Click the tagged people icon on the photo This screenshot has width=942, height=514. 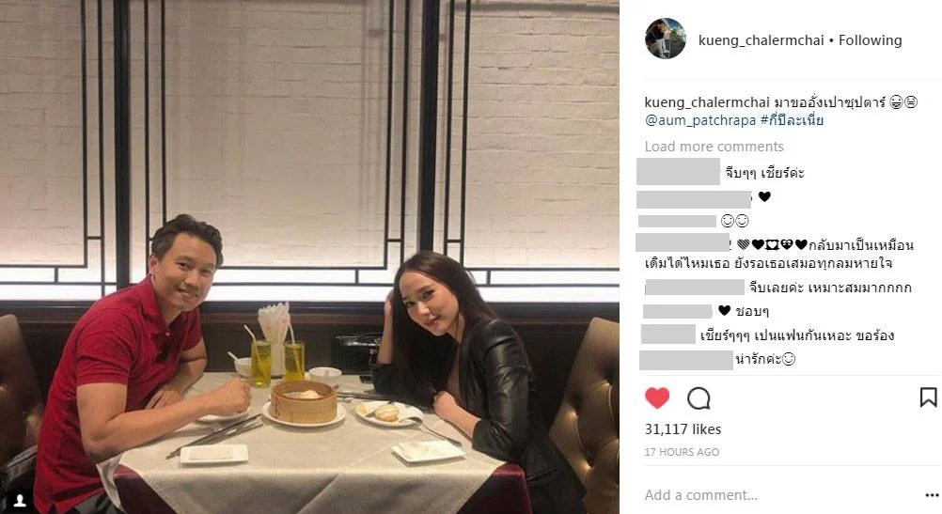[x=20, y=500]
